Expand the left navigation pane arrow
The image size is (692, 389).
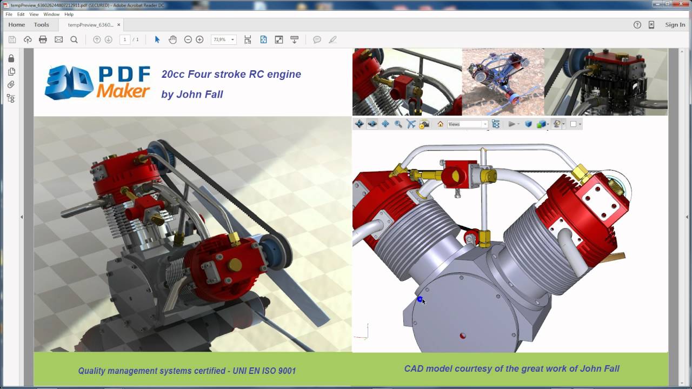(x=22, y=217)
